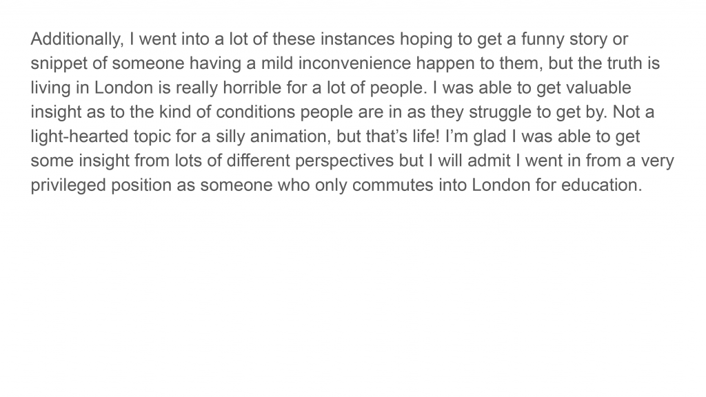Click the word "perspectives"

click(345, 161)
